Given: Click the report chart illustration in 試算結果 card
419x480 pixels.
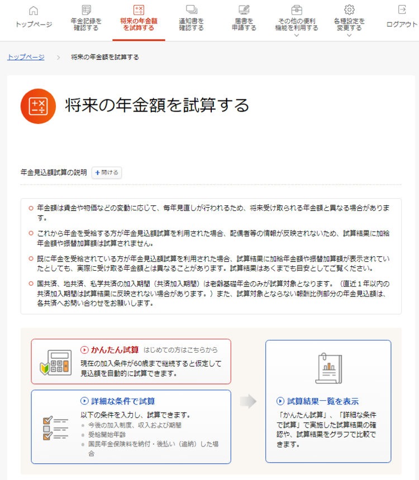Looking at the screenshot, I should [x=328, y=369].
